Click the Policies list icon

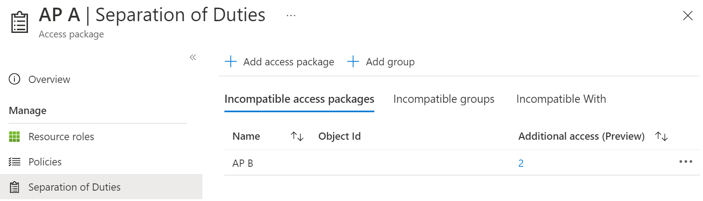(14, 162)
